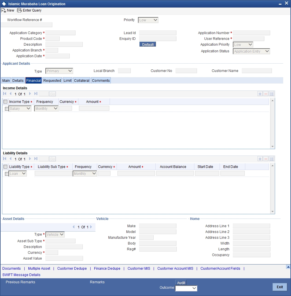Open the asset Type Vehicle dropdown
This screenshot has height=296, width=291.
point(55,235)
